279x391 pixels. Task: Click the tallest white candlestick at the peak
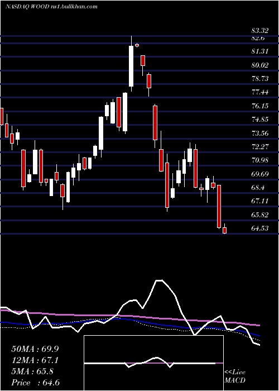pos(131,66)
